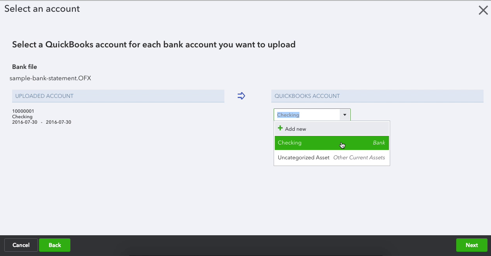Click the Cancel button

pyautogui.click(x=21, y=245)
